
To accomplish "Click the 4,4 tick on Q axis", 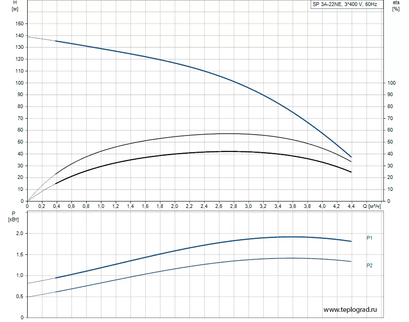I will pos(351,207).
